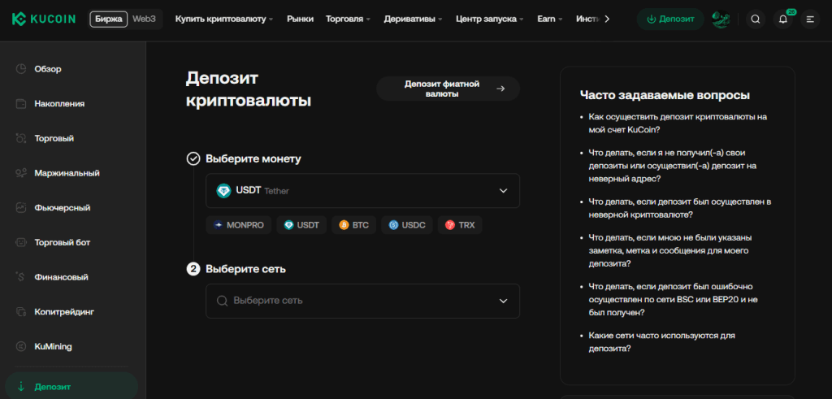The height and width of the screenshot is (399, 832).
Task: Expand the Центр запуска menu
Action: click(489, 20)
